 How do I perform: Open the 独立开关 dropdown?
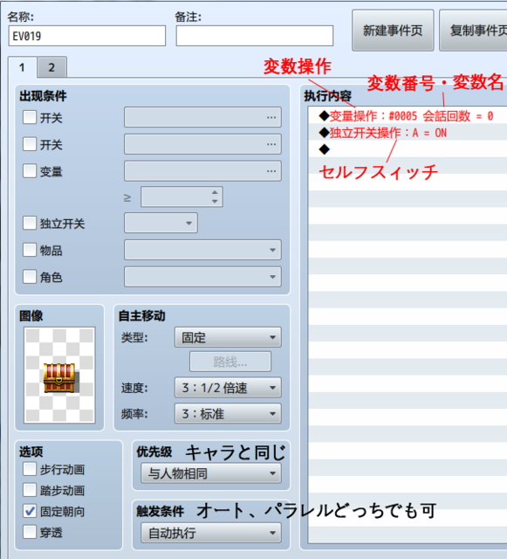[161, 224]
